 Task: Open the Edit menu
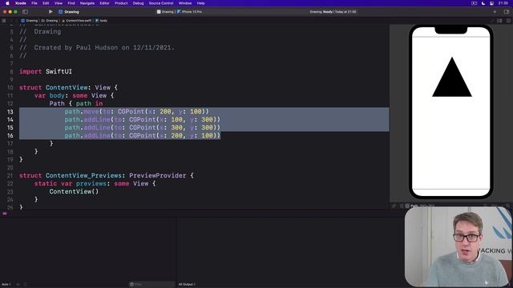pos(46,3)
